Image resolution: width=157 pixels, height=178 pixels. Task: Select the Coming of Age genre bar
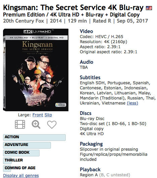pos(20,168)
